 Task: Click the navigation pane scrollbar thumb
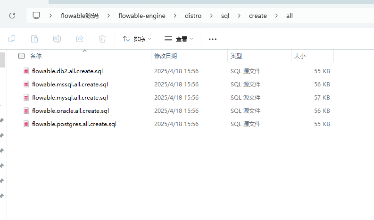click(x=2, y=59)
